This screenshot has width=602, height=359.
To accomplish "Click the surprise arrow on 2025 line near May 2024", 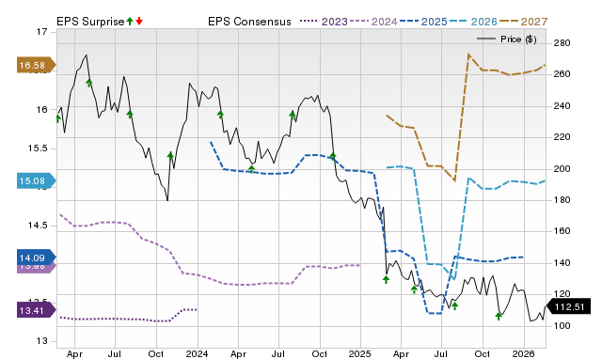I will pos(251,169).
